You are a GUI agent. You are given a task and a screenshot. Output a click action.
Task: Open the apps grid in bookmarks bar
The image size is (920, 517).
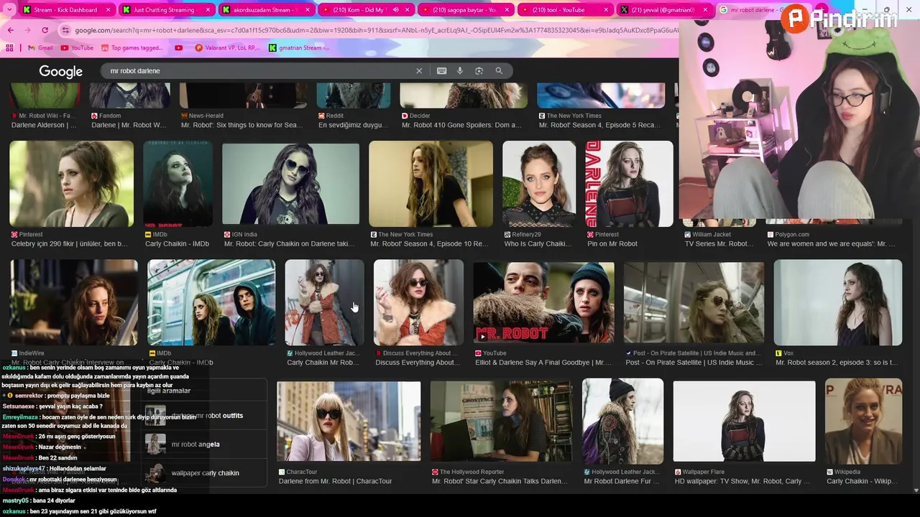[x=9, y=48]
